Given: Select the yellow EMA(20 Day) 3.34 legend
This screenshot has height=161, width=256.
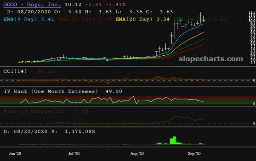Looking at the screenshot, I should pyautogui.click(x=142, y=19).
